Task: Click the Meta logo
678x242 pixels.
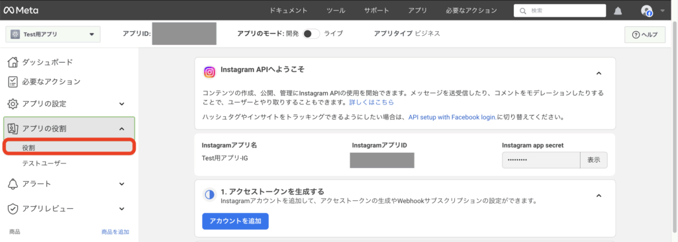Action: point(20,11)
